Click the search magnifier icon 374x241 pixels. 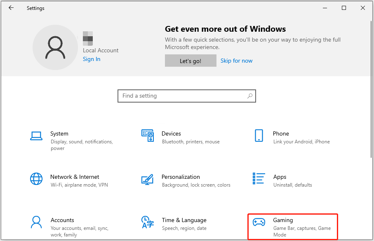249,96
